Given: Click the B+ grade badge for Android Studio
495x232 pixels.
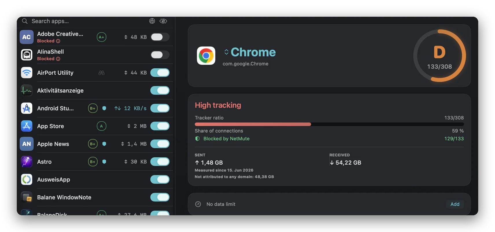Looking at the screenshot, I should coord(93,108).
